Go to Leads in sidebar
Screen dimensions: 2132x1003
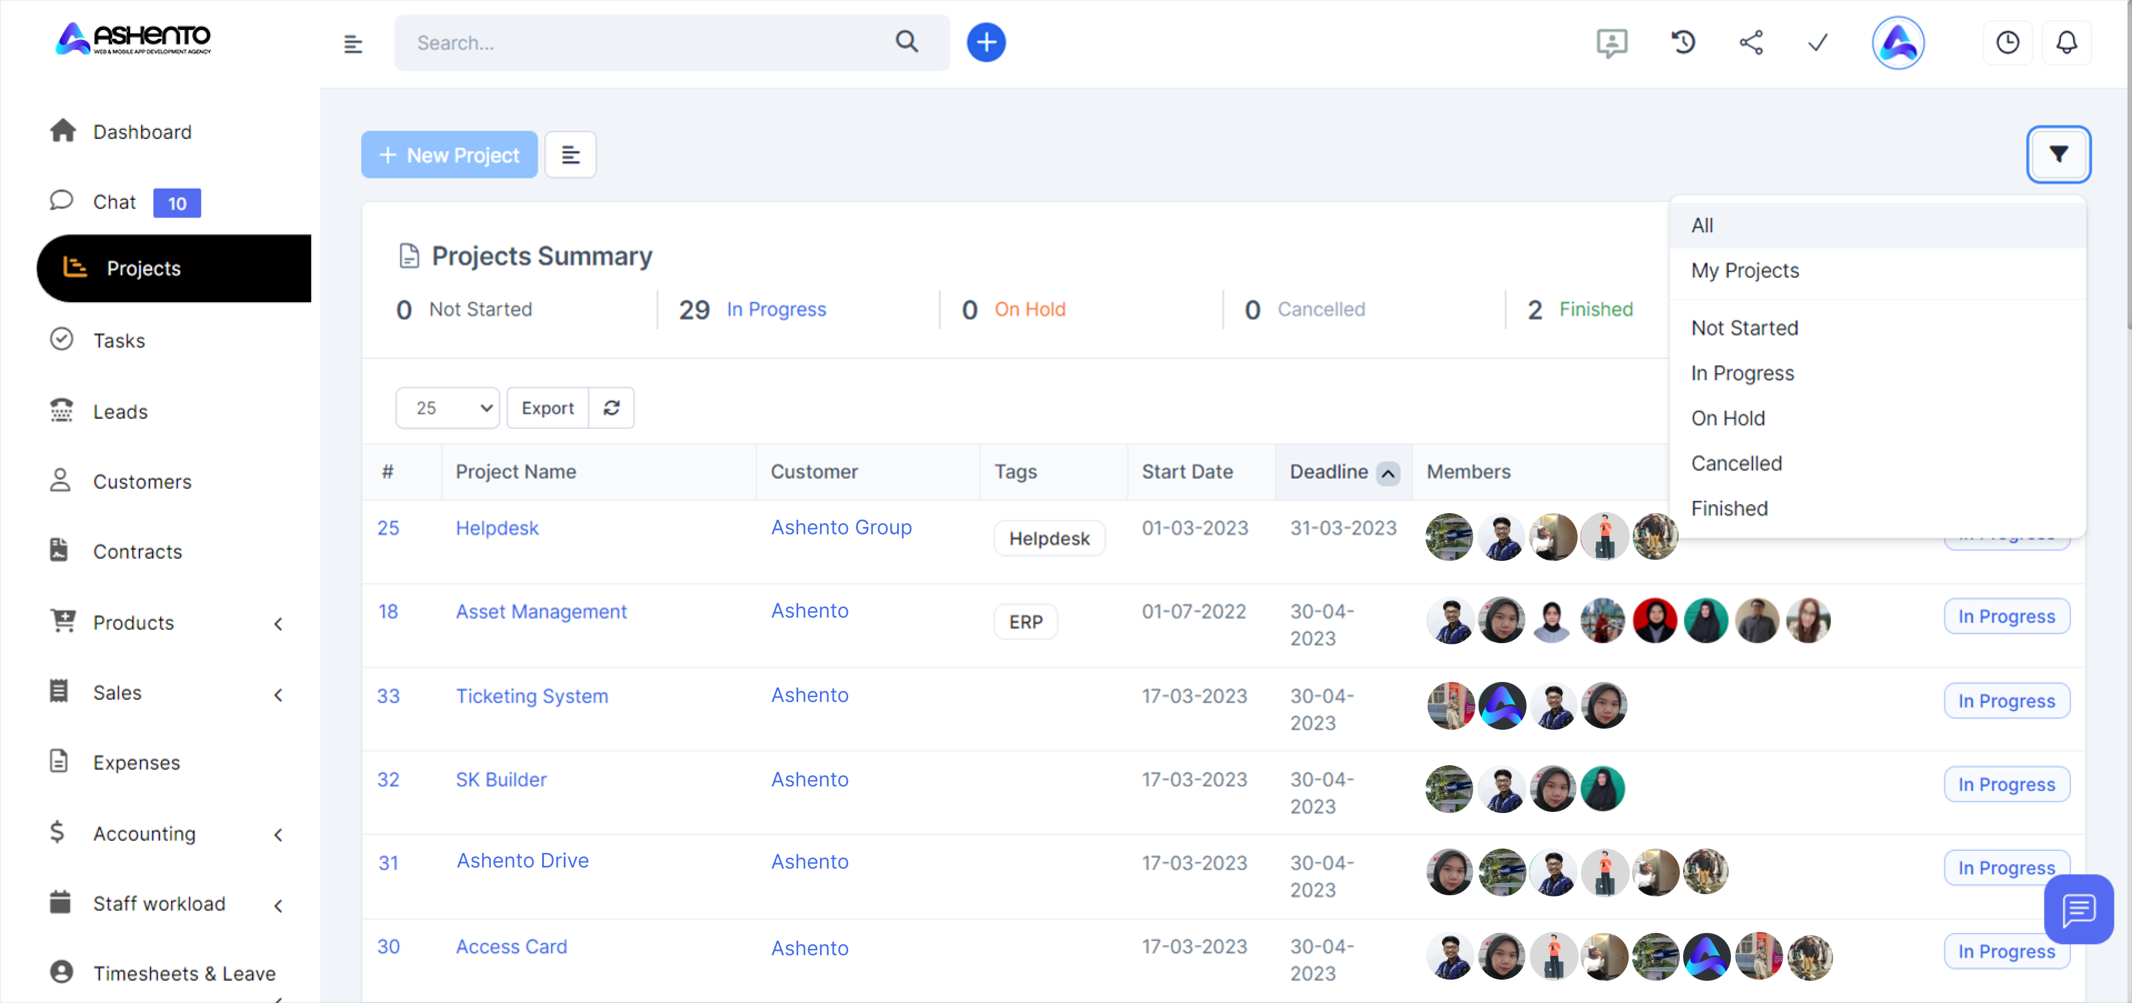click(120, 412)
